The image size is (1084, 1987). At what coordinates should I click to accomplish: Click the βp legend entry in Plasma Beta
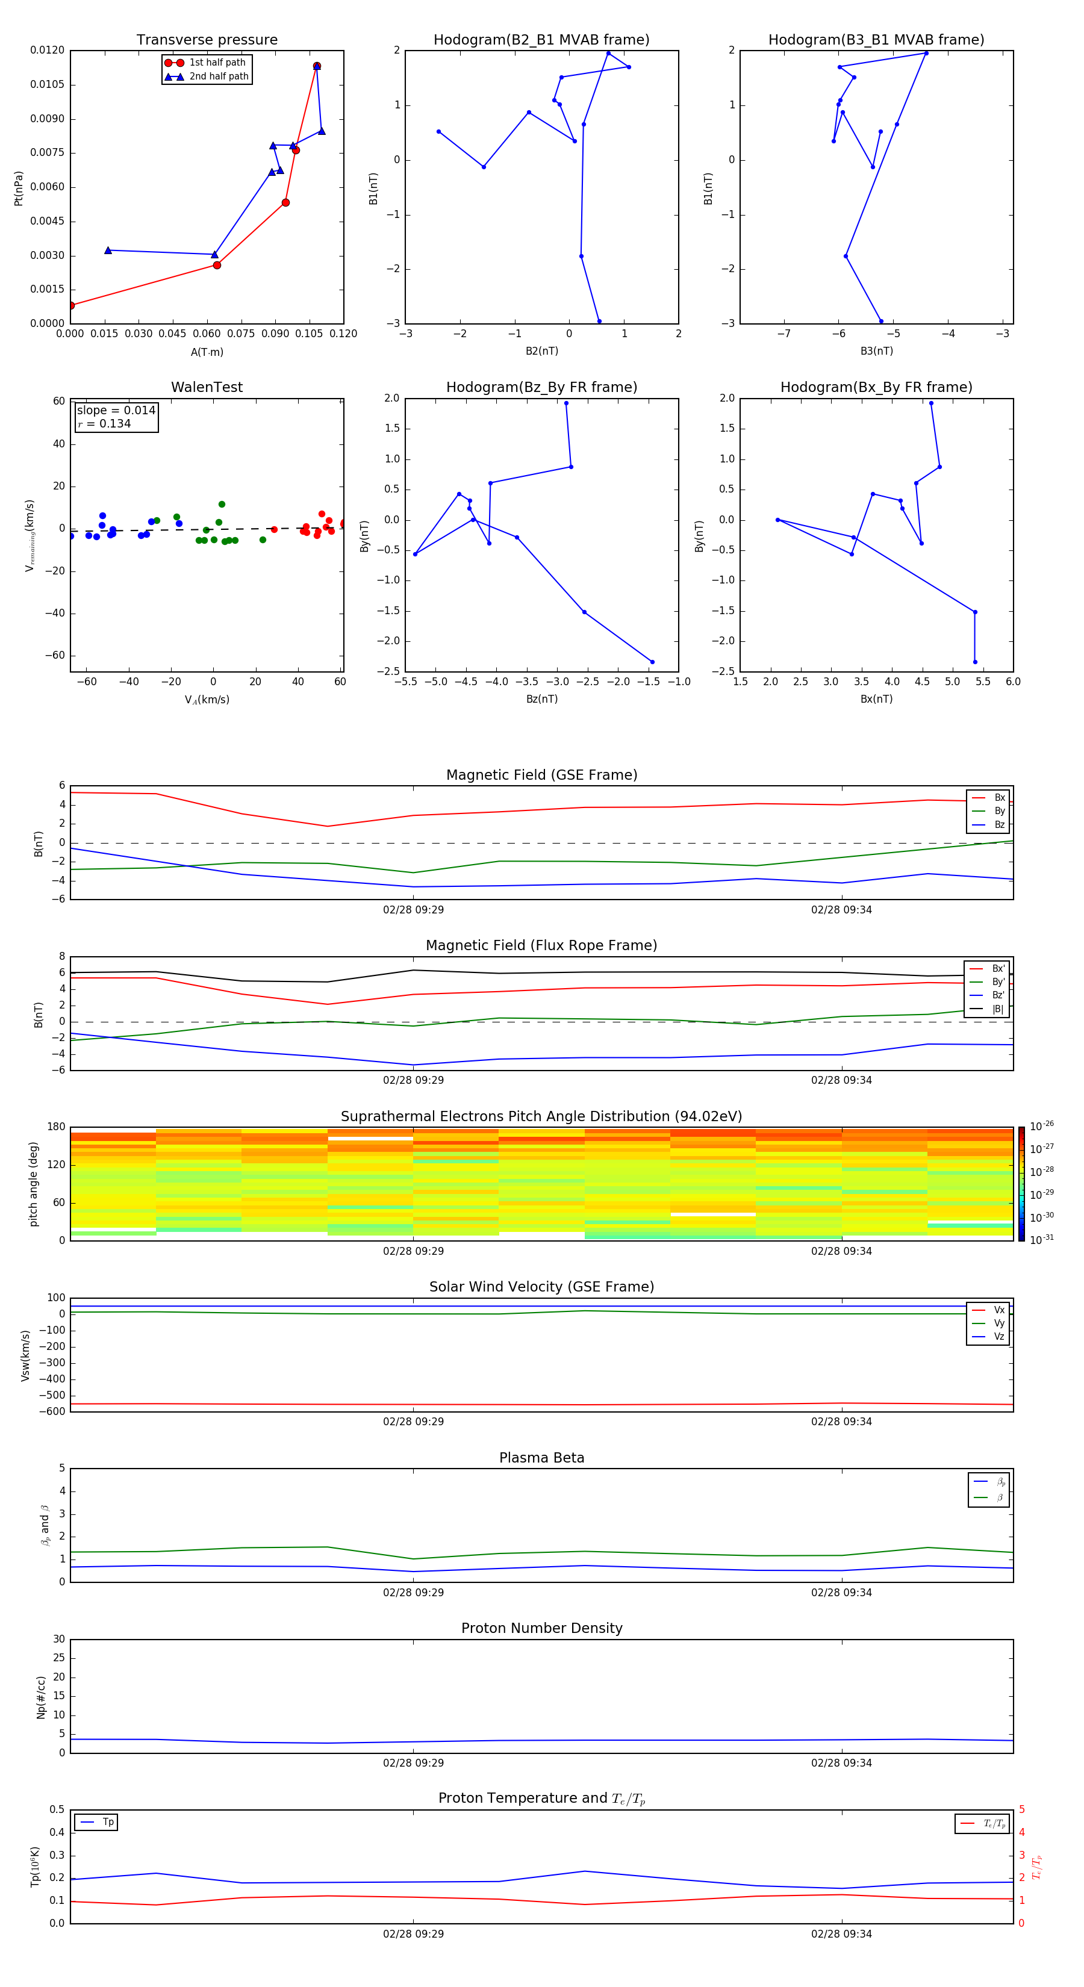tap(989, 1481)
